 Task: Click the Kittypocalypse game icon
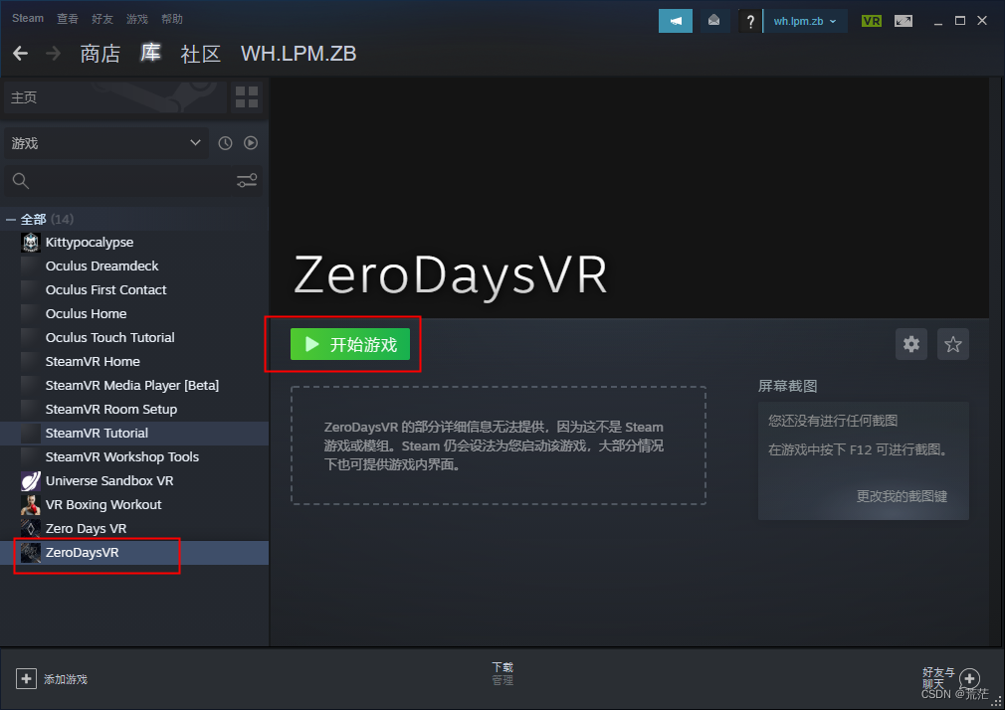point(30,243)
